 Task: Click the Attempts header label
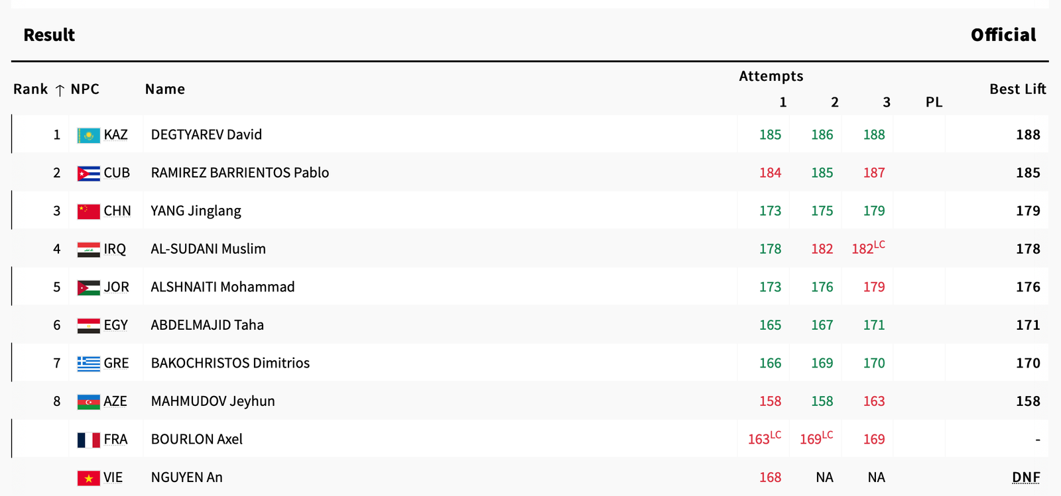click(x=771, y=76)
